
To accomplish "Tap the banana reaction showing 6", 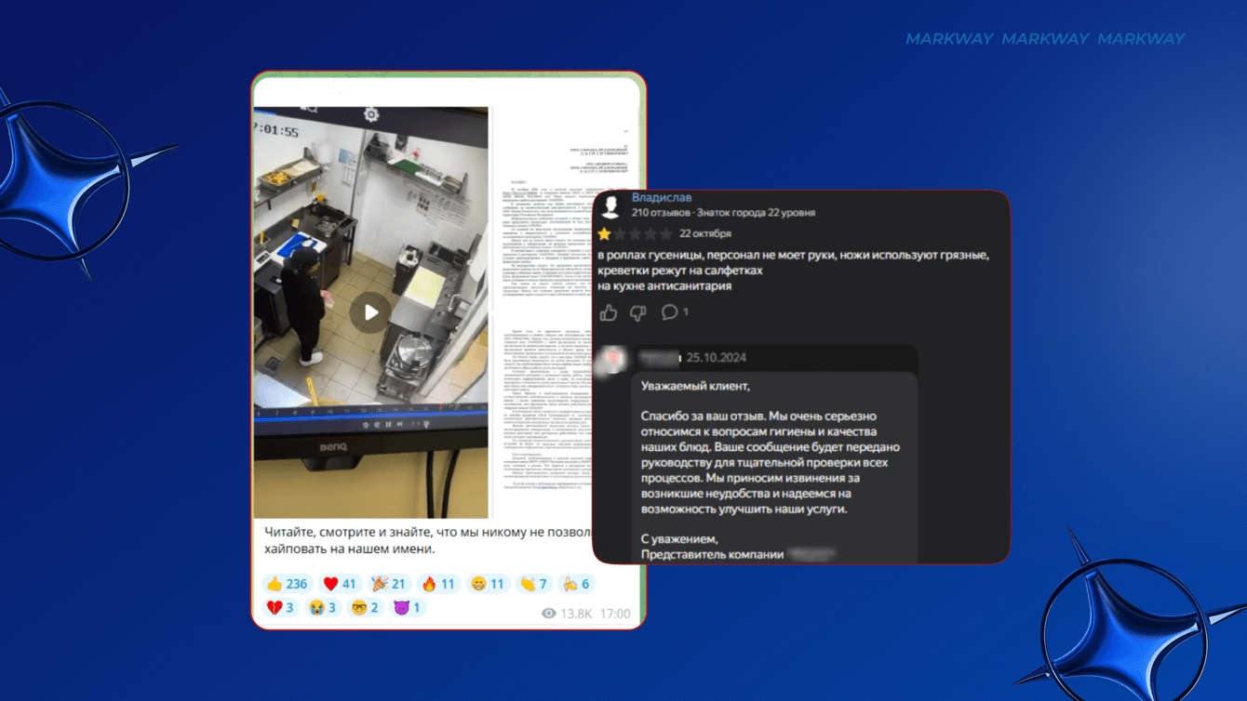I will click(576, 584).
